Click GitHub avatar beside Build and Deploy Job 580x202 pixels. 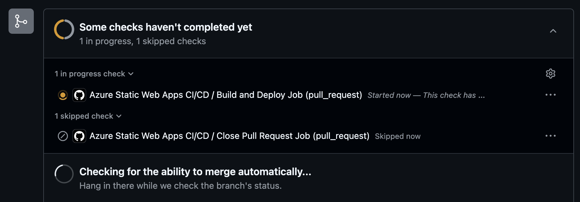tap(79, 95)
